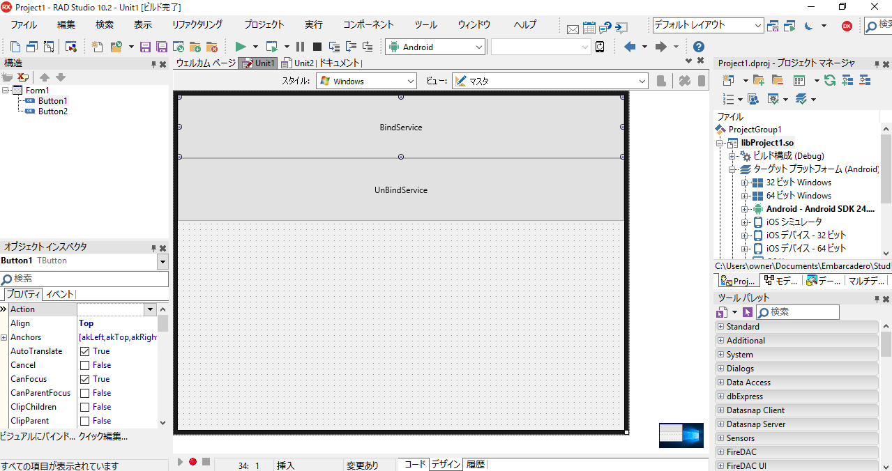Switch to the イベント inspector tab

[x=60, y=295]
